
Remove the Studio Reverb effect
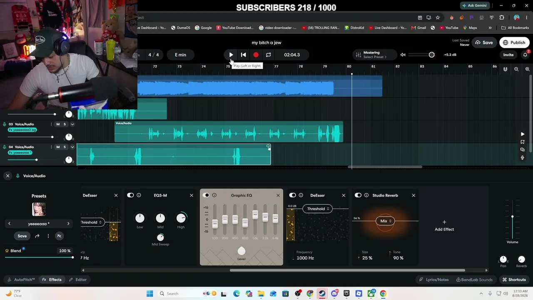coord(413,195)
